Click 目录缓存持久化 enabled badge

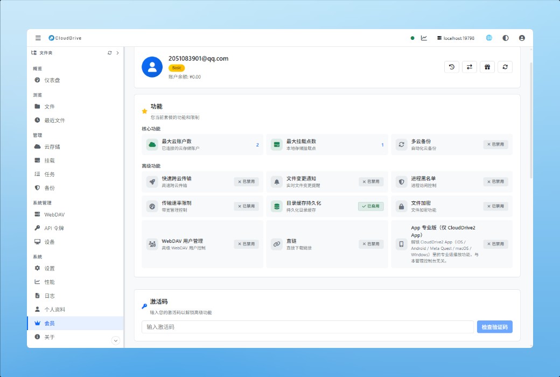pos(371,206)
